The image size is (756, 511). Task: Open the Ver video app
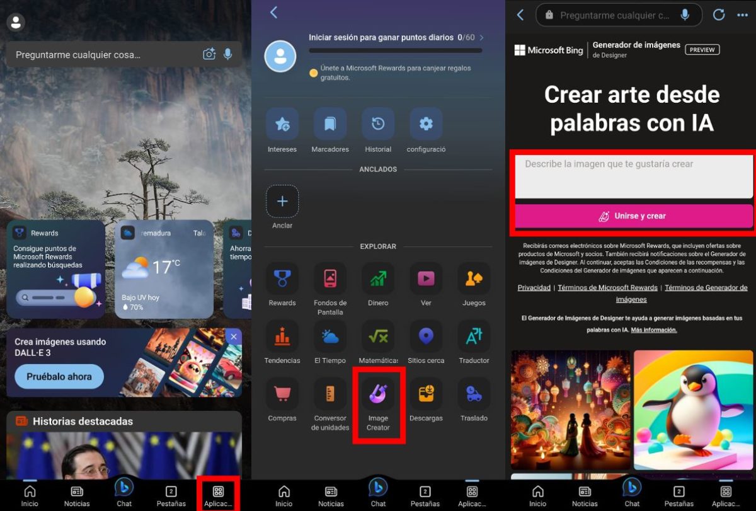pos(426,284)
